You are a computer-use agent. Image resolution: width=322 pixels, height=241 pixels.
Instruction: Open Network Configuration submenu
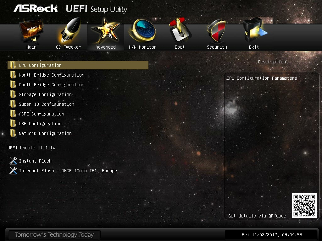point(45,133)
